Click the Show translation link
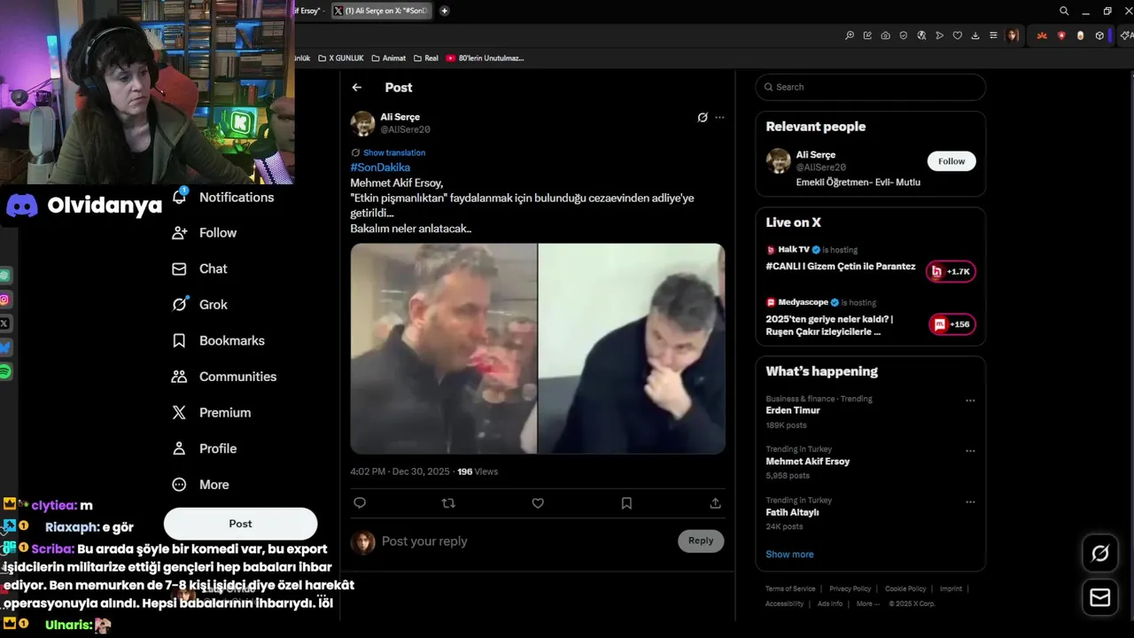The height and width of the screenshot is (638, 1134). click(388, 152)
